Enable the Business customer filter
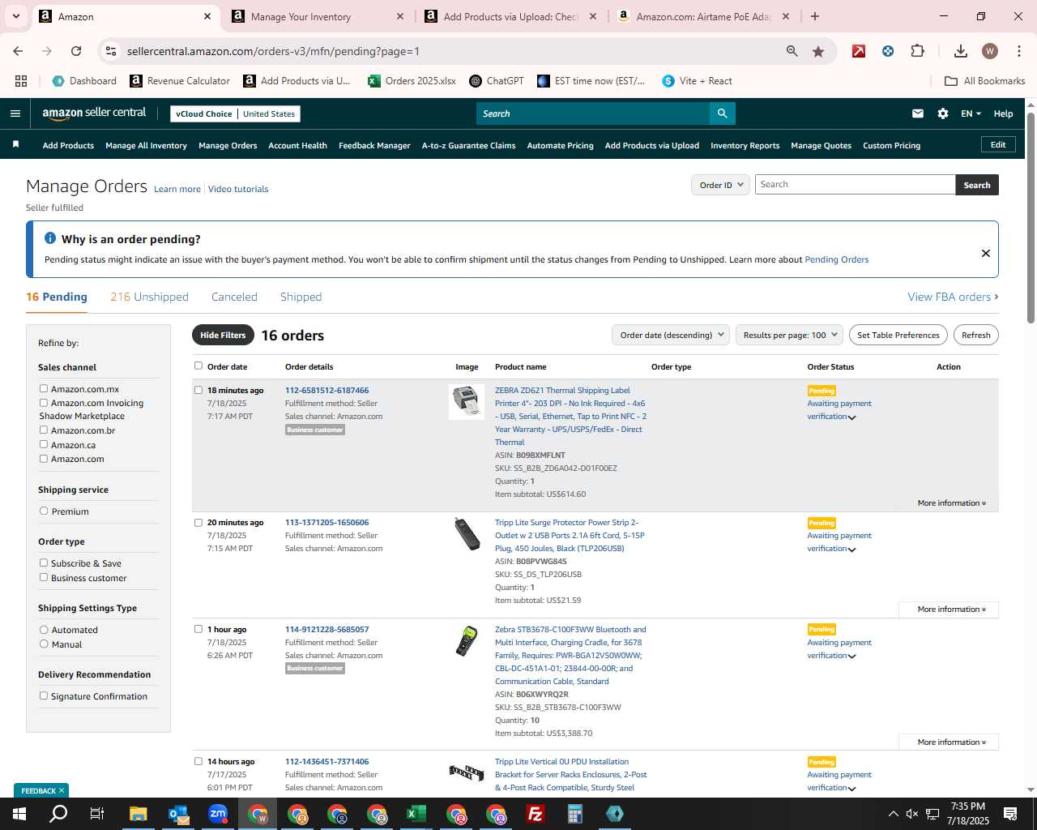Screen dimensions: 1037x830 tap(44, 577)
